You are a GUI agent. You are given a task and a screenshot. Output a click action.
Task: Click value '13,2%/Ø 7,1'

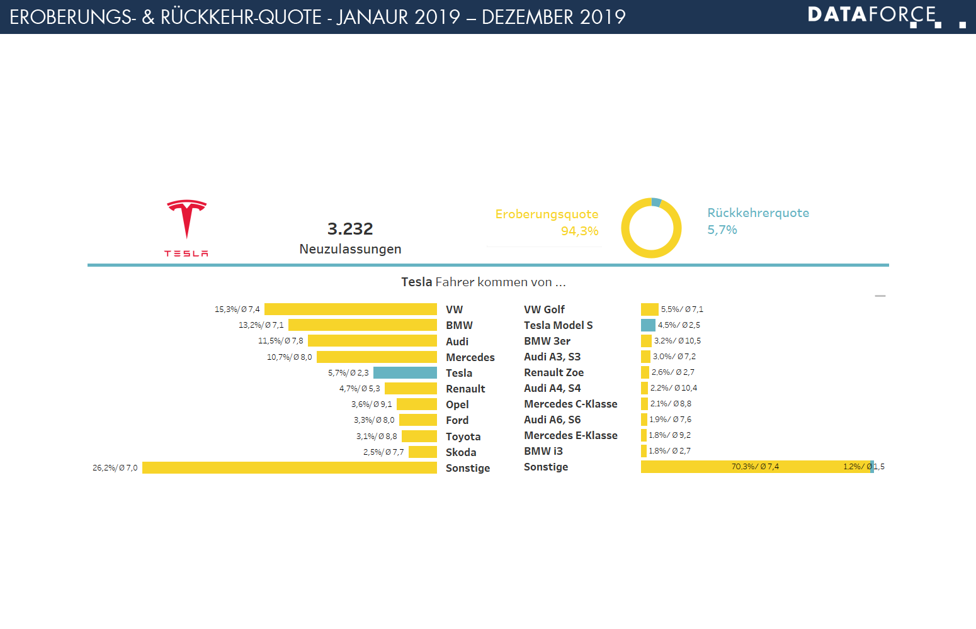[261, 325]
